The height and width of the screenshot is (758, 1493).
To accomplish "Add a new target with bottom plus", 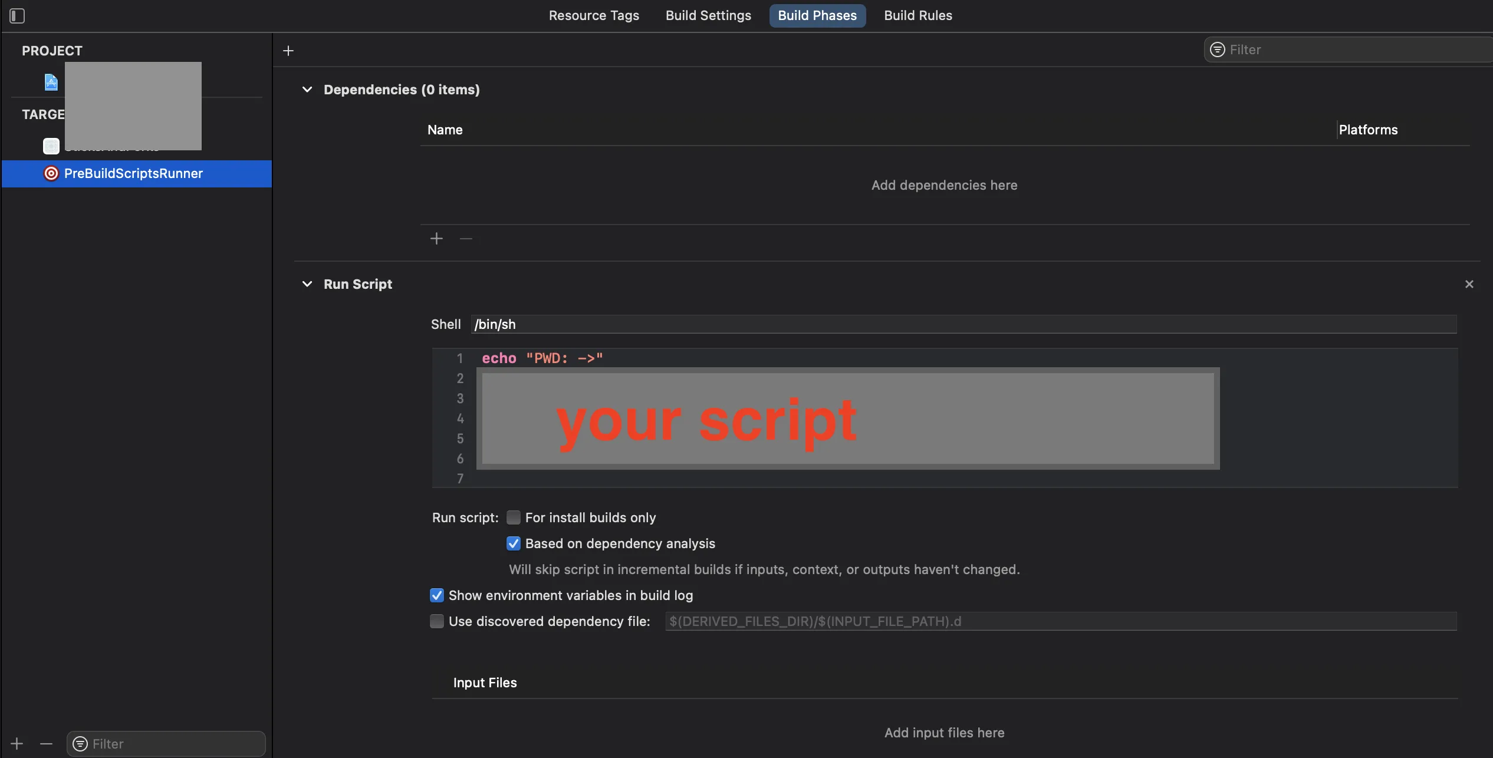I will [17, 744].
